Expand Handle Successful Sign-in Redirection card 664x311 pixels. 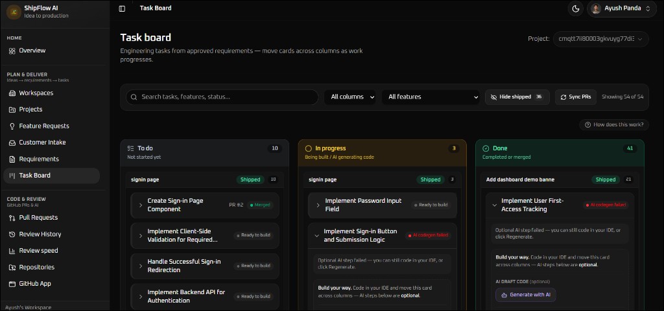(x=141, y=266)
